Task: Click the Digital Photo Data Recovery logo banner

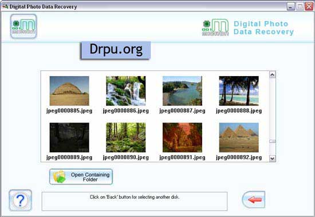Action: 248,27
